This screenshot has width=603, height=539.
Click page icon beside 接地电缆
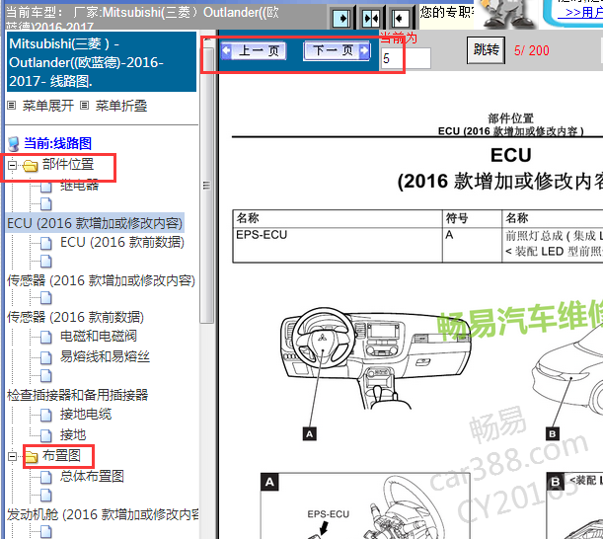[46, 416]
